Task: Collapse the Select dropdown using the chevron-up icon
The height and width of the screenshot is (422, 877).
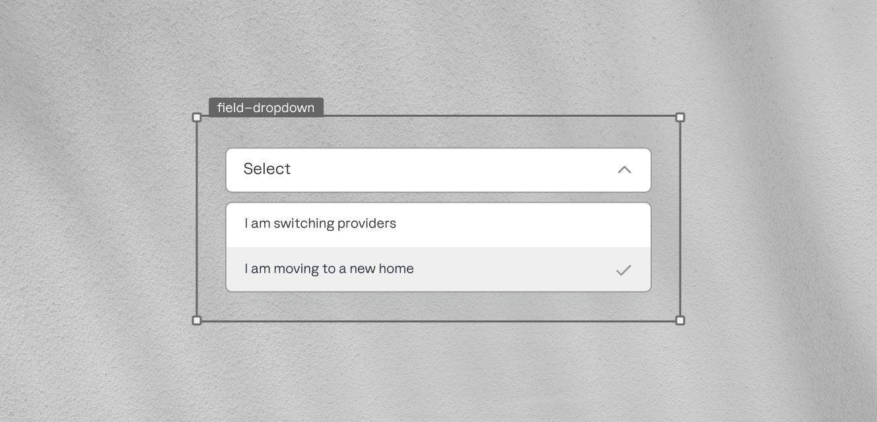Action: tap(624, 170)
